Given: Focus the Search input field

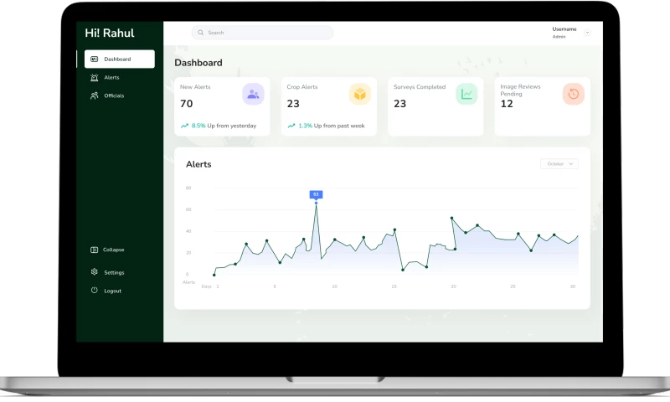Looking at the screenshot, I should (x=262, y=33).
